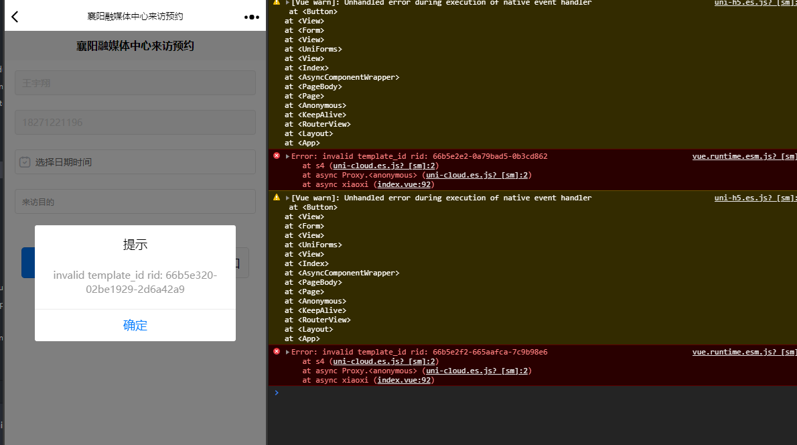
Task: Click 'at <Layout>' line in first warn stack
Action: coord(309,134)
